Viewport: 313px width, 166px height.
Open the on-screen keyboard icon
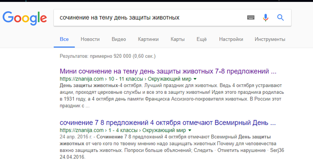click(x=251, y=18)
